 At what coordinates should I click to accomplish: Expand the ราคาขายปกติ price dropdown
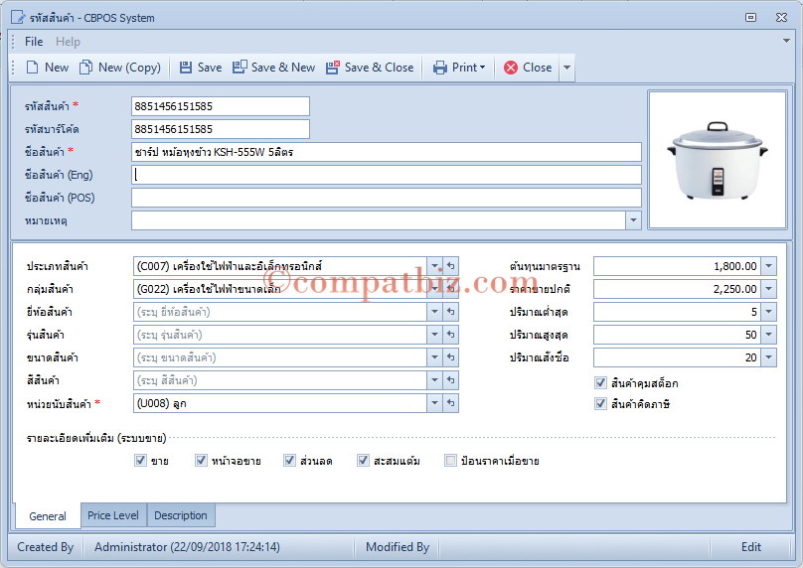point(768,289)
